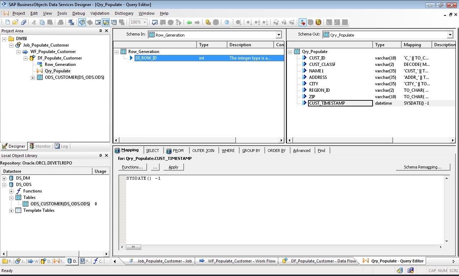This screenshot has width=459, height=276.
Task: Click the Apply button
Action: (x=174, y=167)
